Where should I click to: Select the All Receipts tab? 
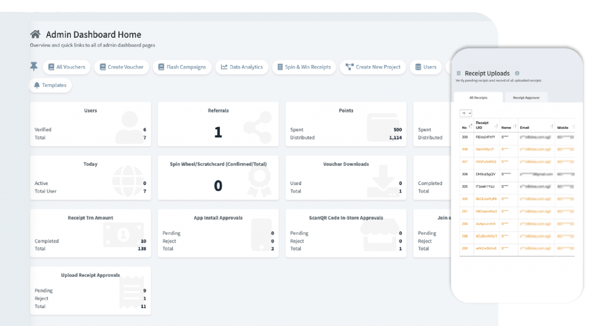pos(478,97)
